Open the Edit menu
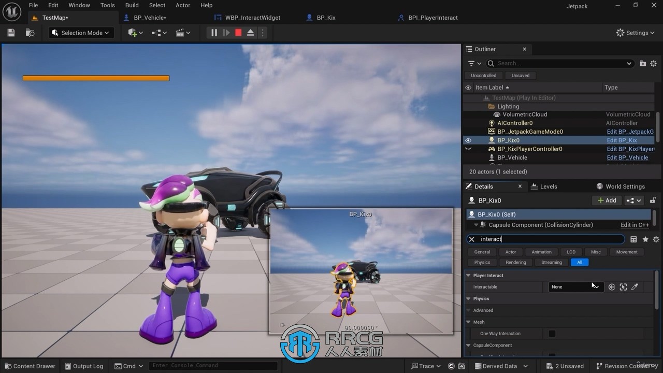 point(53,5)
